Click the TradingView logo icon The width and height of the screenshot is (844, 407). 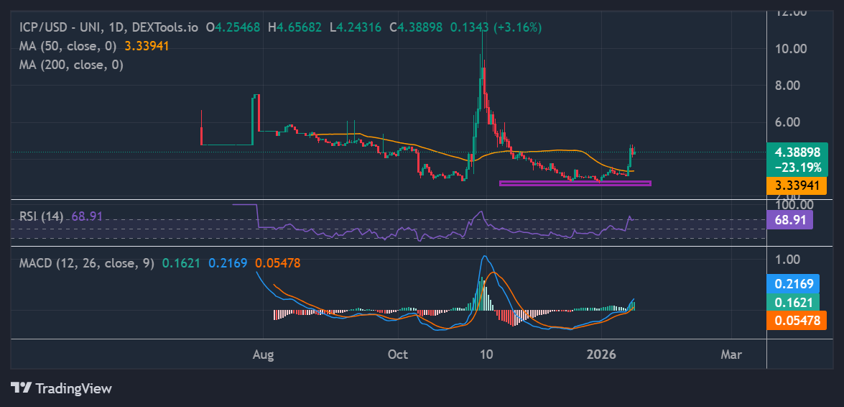pos(22,388)
